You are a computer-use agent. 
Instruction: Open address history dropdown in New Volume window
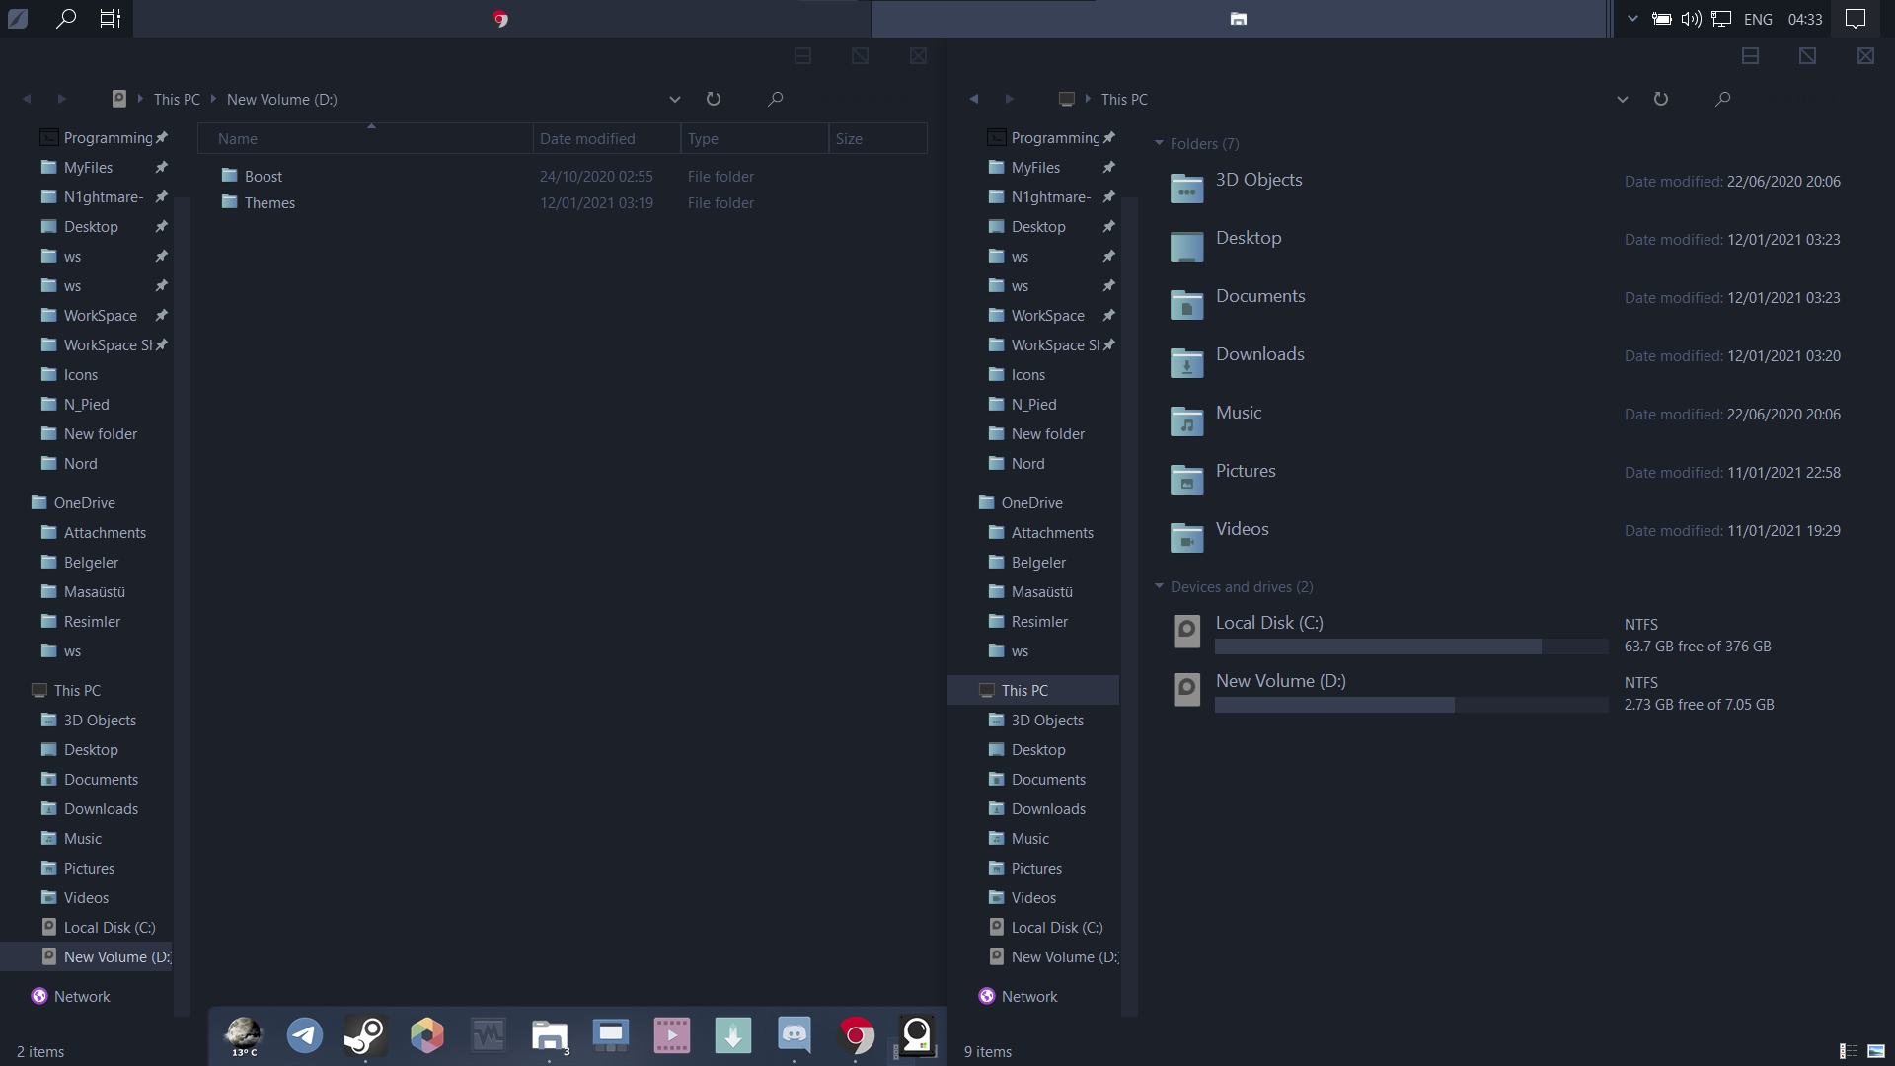click(x=675, y=99)
